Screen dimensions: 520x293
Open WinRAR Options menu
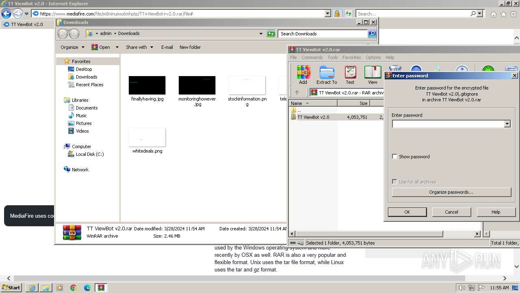pyautogui.click(x=373, y=57)
